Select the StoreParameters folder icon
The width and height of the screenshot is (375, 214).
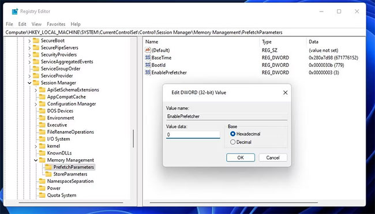point(48,174)
